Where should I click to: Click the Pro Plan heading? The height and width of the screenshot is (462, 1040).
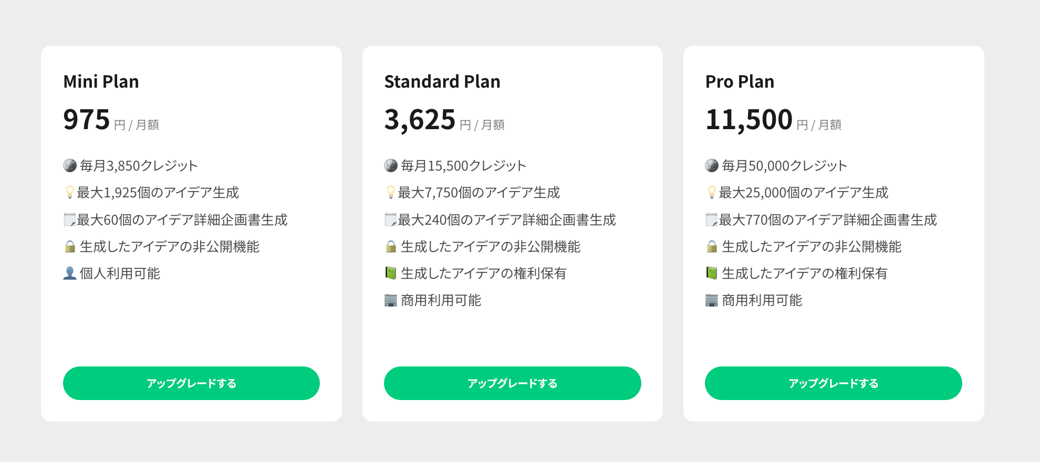pyautogui.click(x=740, y=82)
